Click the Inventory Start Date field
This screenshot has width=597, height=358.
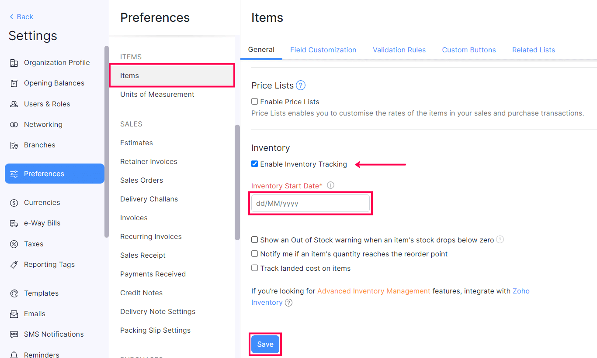click(x=310, y=203)
